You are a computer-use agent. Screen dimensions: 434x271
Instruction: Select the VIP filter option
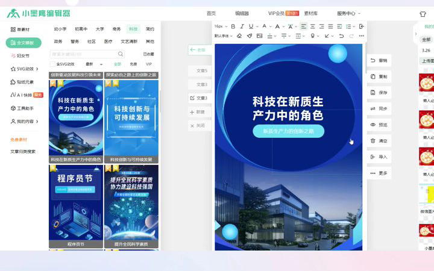(149, 64)
